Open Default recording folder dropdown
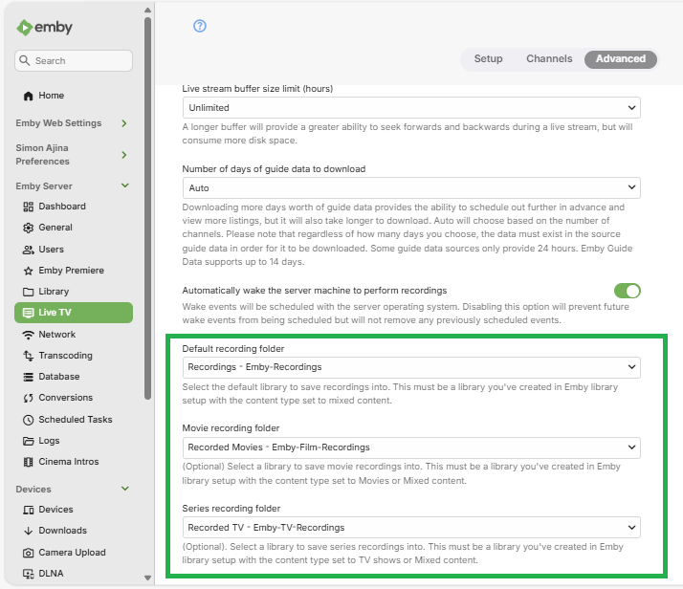 tap(411, 367)
